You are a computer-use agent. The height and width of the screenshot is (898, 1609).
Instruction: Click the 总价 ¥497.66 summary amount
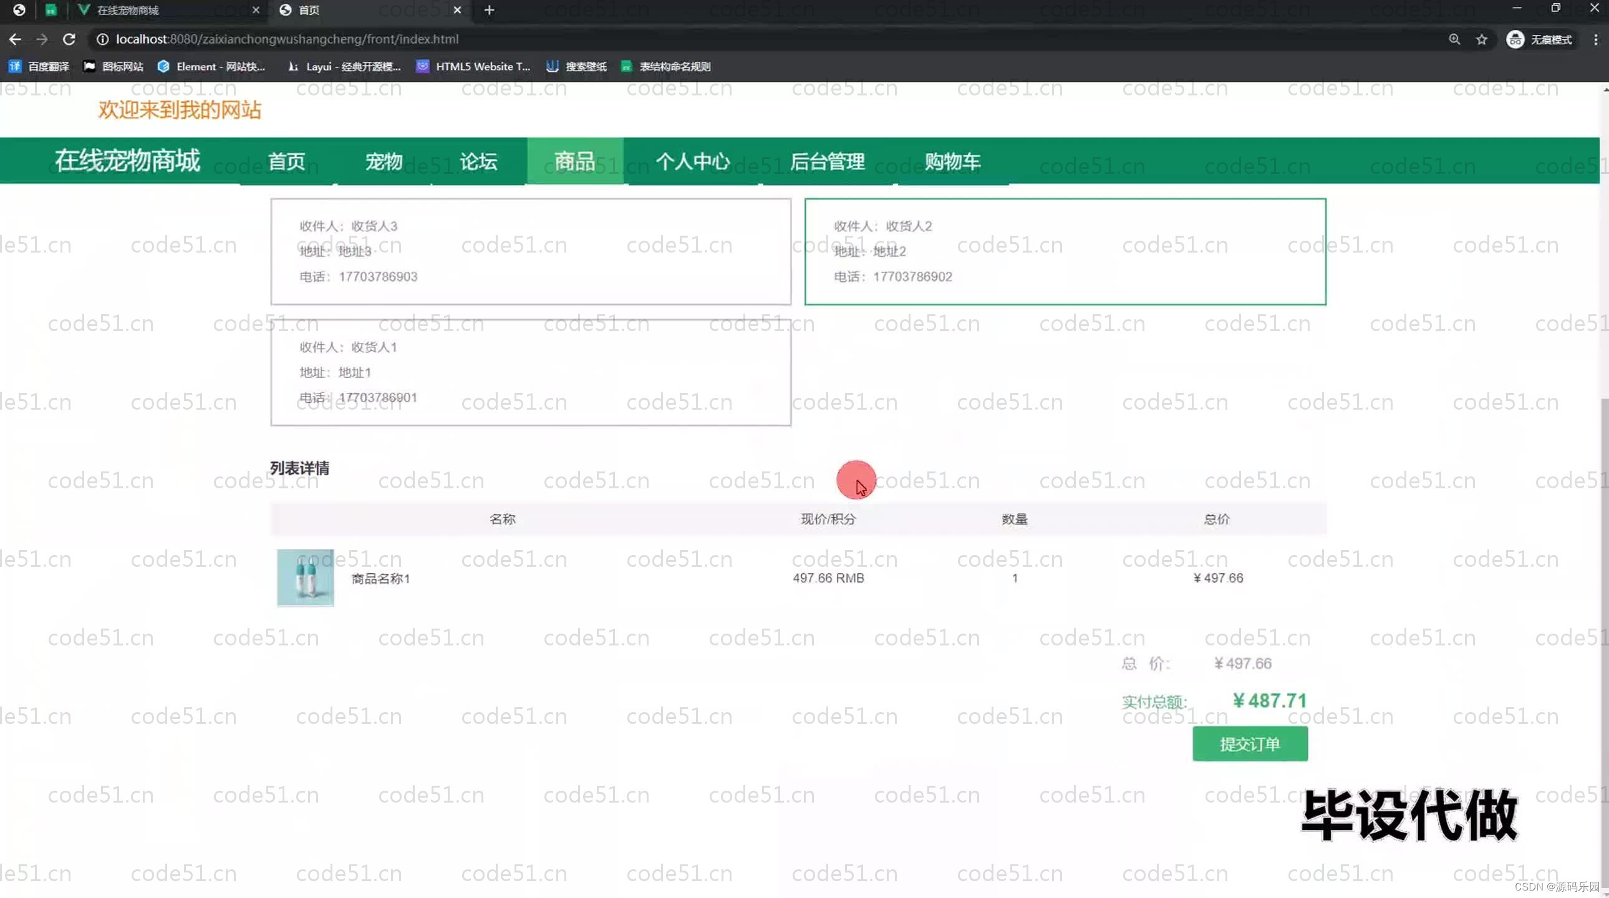[1242, 663]
